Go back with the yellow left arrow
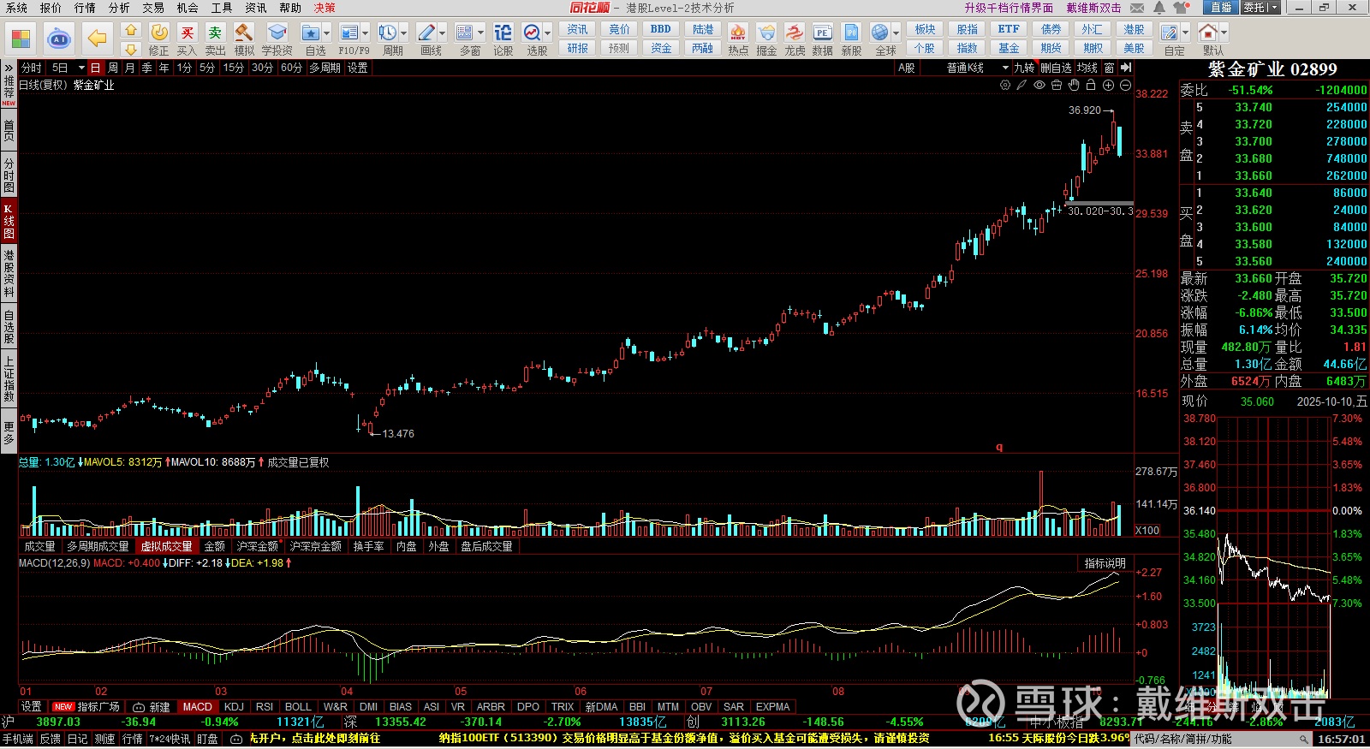The image size is (1370, 749). [x=97, y=39]
